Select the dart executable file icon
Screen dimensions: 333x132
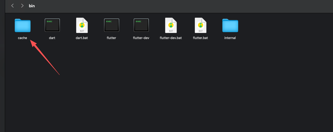point(52,25)
